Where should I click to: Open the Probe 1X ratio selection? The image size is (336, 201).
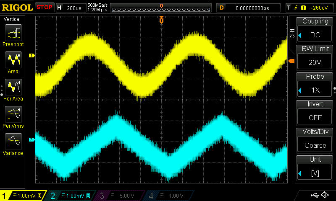(315, 85)
